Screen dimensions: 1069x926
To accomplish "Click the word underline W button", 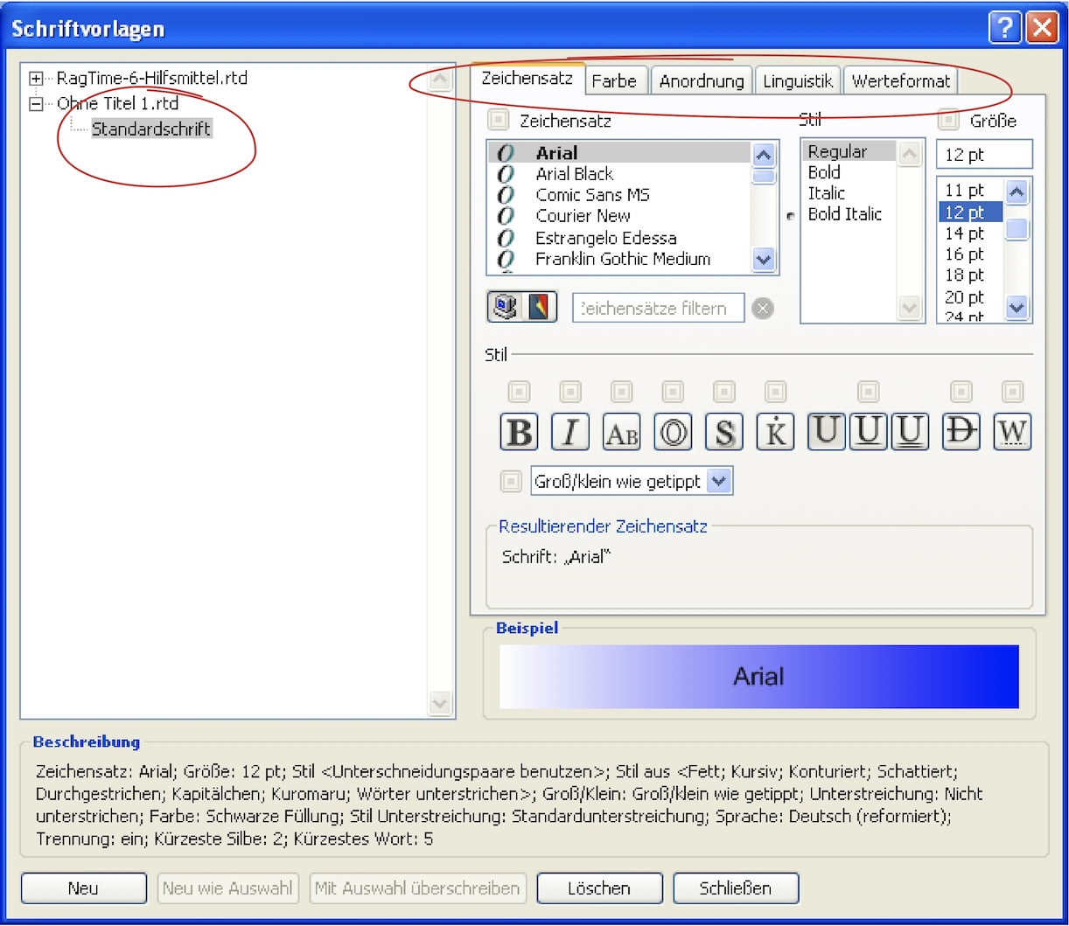I will point(1012,432).
